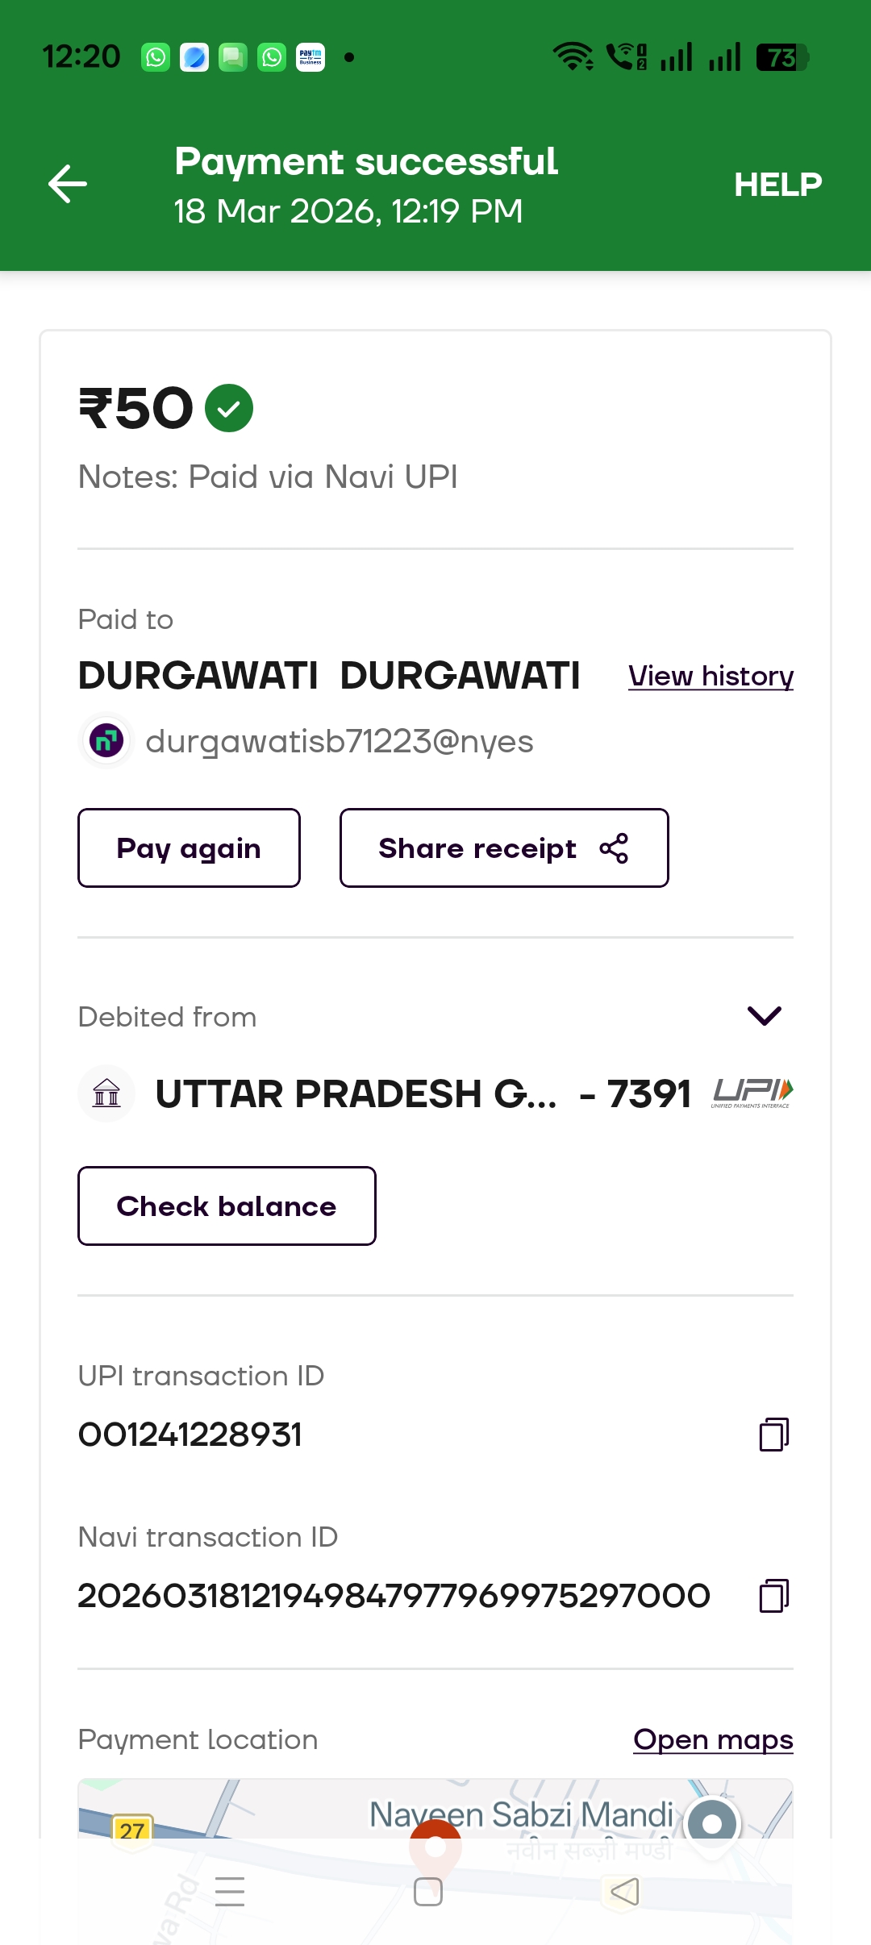Tap the Android home navigation button

(427, 1892)
